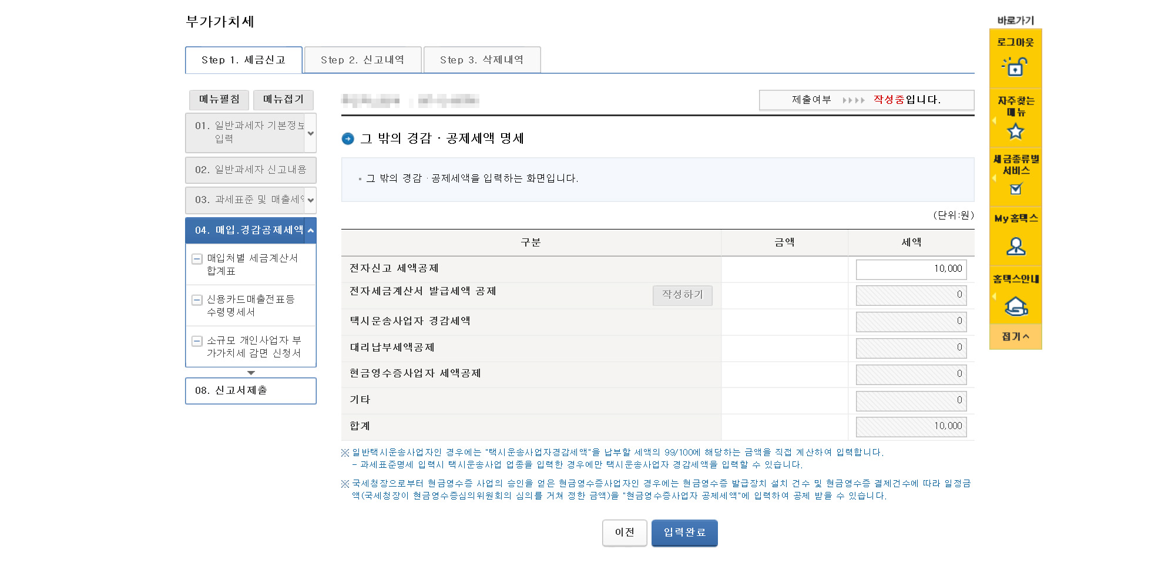Click the 택시운송사업자 경감세액 tax field
Image resolution: width=1175 pixels, height=587 pixels.
[911, 322]
